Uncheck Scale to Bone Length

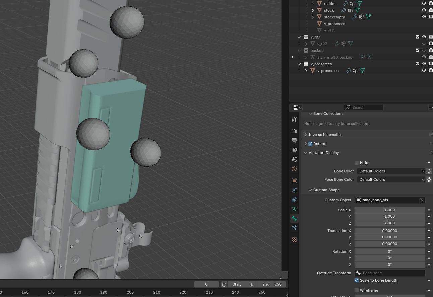click(x=357, y=280)
